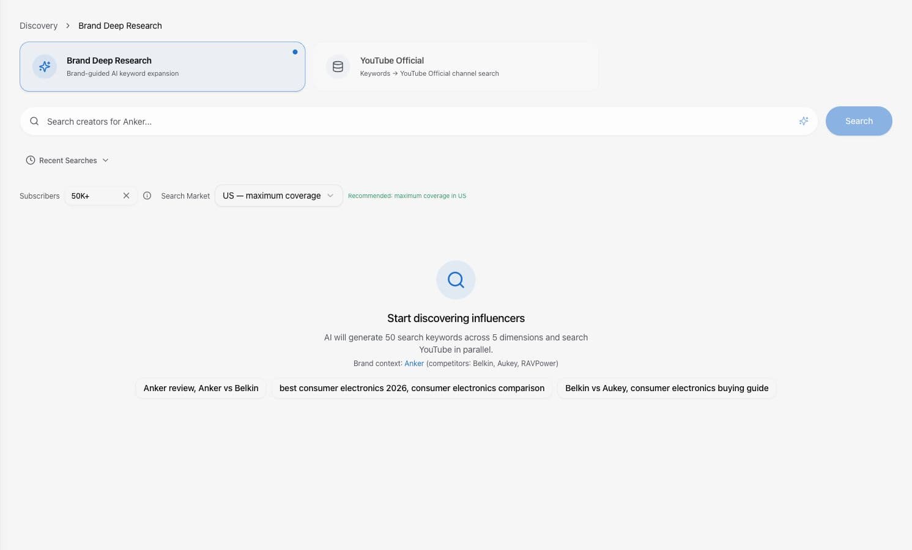Screen dimensions: 912x550
Task: Click the sparkle icon on Brand Deep Research card
Action: 45,67
